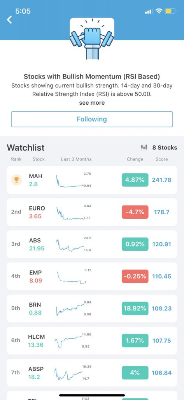Open the EURO stock row
The image size is (184, 400).
92,212
